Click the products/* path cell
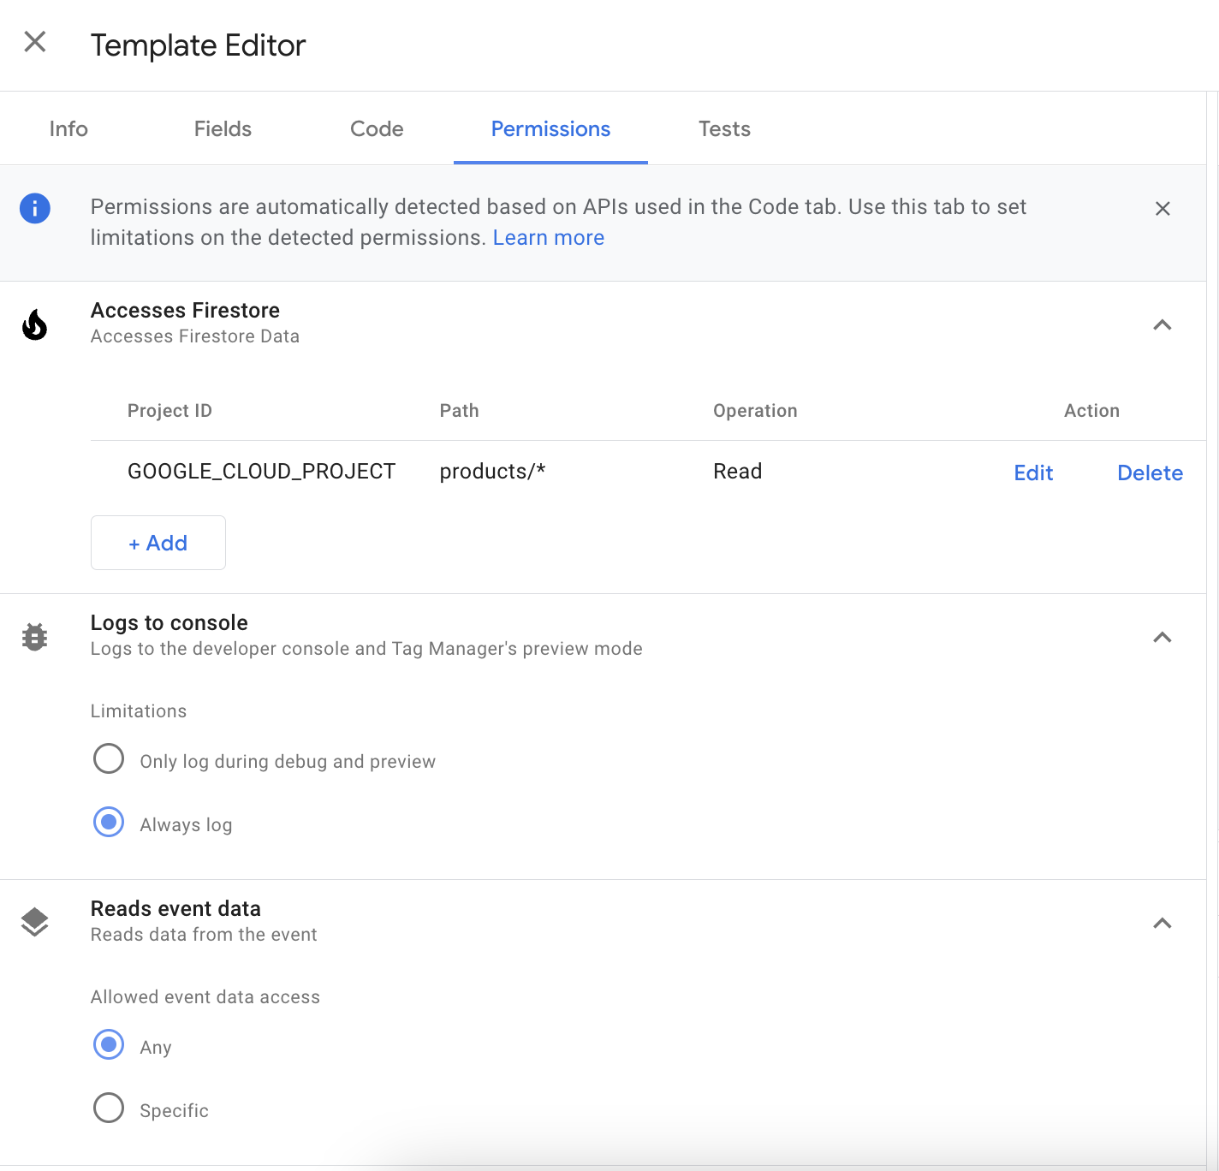This screenshot has height=1171, width=1219. (492, 472)
